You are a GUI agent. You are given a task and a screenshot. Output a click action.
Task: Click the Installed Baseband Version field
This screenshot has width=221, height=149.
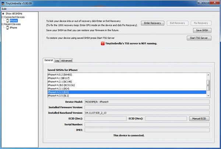147,113
